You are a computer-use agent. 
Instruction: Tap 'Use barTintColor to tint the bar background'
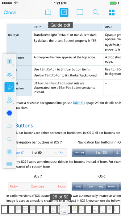tap(65, 75)
